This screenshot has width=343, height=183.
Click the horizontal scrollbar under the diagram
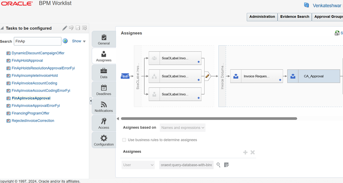[209, 118]
